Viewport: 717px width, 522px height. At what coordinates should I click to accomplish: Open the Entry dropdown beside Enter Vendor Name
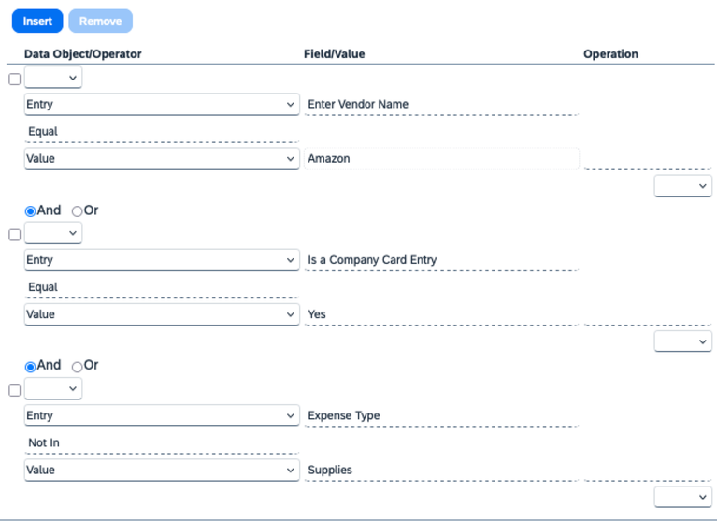tap(162, 105)
